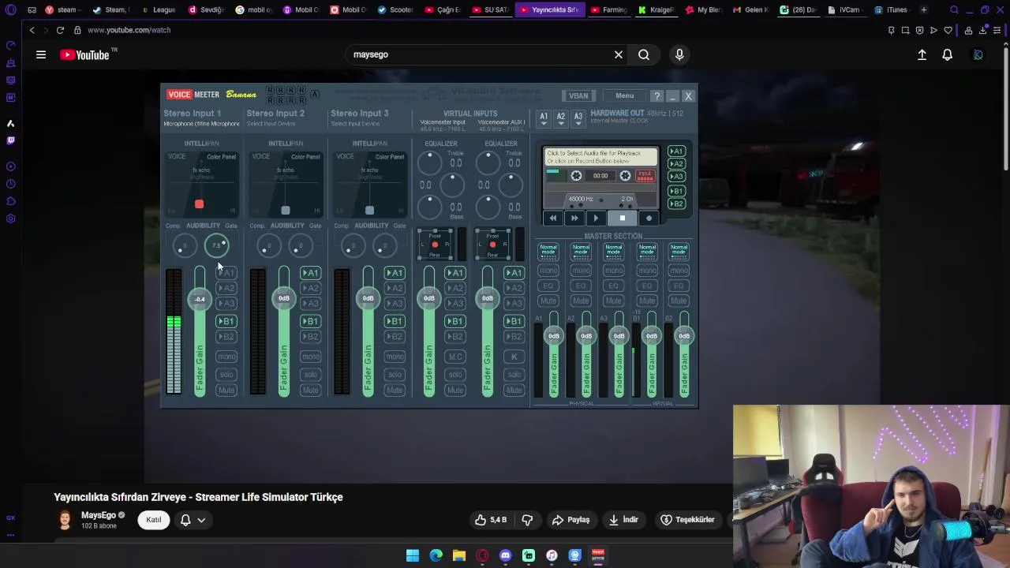The image size is (1010, 568).
Task: Click recorder input source red icon
Action: [x=645, y=176]
